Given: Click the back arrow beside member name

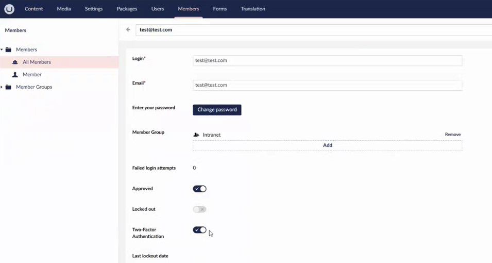Looking at the screenshot, I should click(x=128, y=29).
